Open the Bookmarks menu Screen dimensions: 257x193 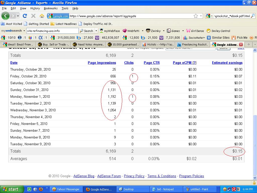click(x=51, y=8)
